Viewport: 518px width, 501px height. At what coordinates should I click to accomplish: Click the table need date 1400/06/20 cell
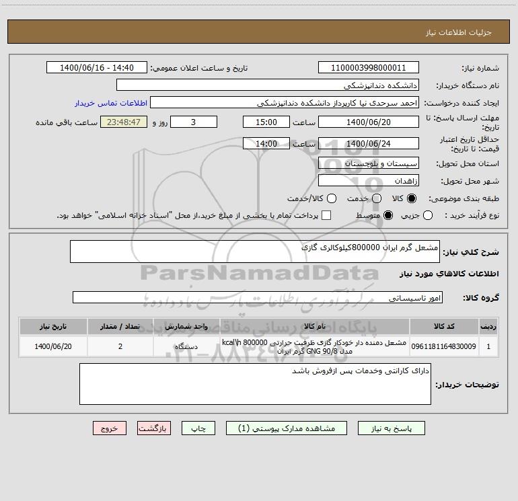tap(53, 346)
